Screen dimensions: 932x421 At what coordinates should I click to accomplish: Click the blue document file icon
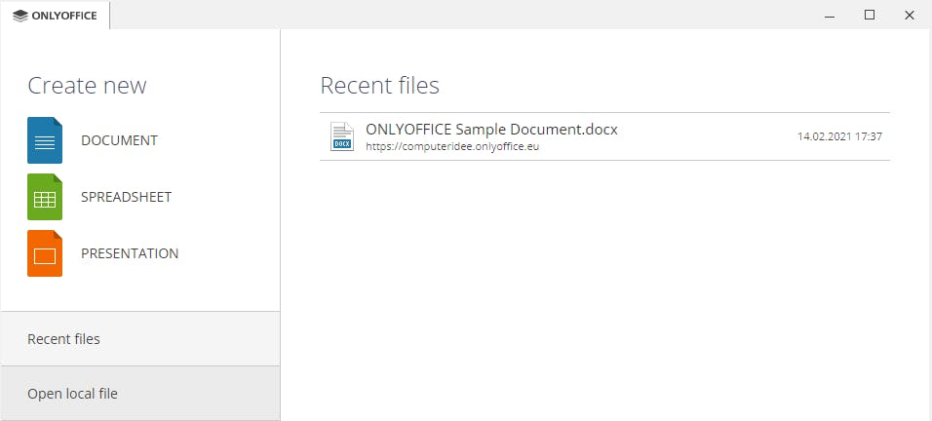point(45,140)
